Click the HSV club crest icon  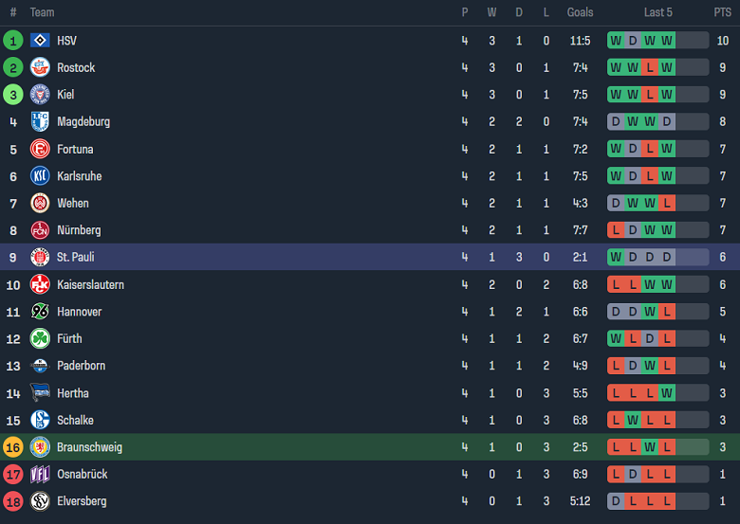pyautogui.click(x=40, y=41)
